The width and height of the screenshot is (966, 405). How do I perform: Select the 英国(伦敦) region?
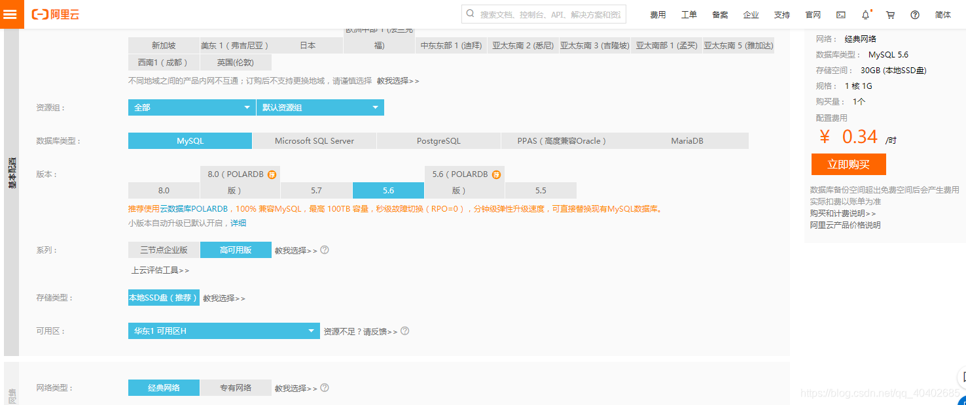click(x=236, y=62)
